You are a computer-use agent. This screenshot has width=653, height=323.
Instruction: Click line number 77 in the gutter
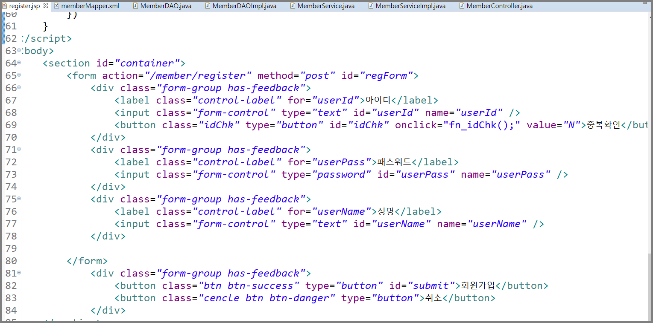click(x=11, y=224)
